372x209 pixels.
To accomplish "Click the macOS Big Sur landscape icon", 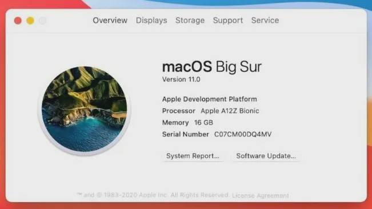I will [85, 109].
